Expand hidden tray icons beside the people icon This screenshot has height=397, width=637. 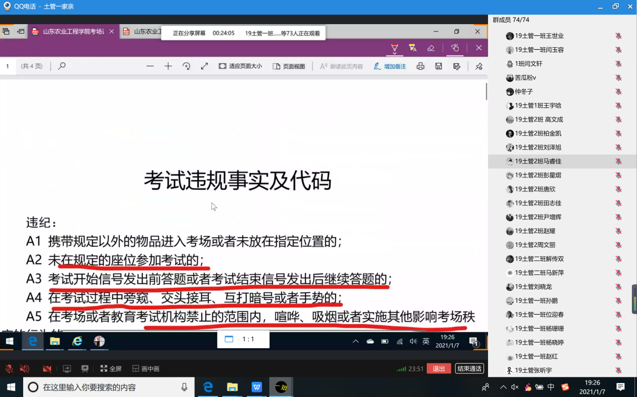503,387
